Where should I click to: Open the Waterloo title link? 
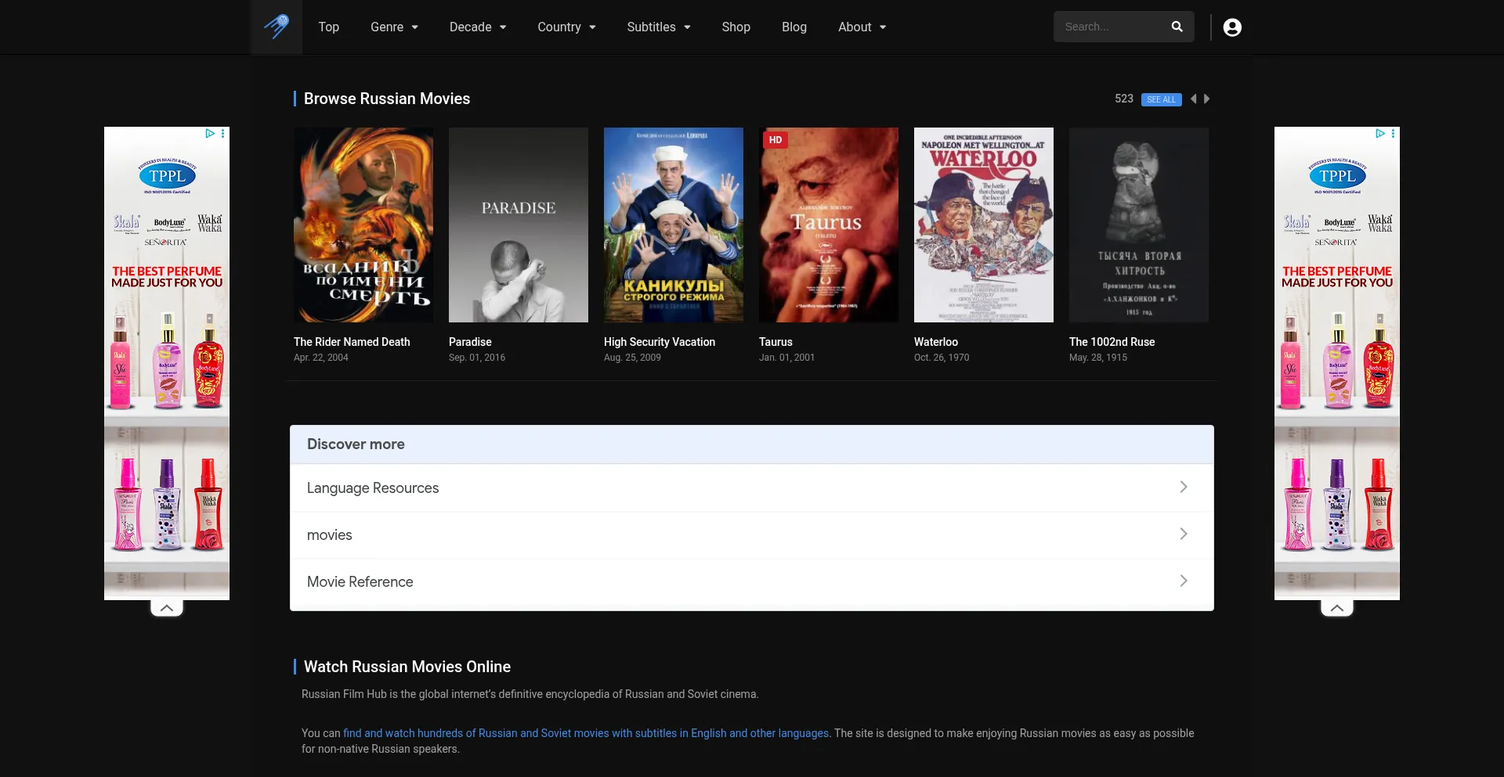[935, 342]
